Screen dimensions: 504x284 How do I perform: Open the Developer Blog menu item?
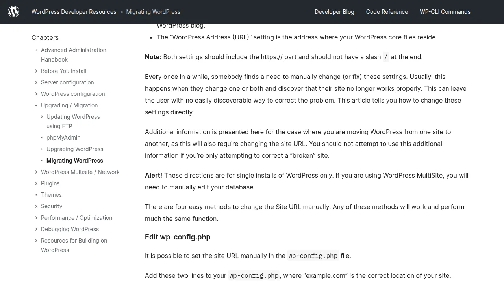pyautogui.click(x=334, y=12)
